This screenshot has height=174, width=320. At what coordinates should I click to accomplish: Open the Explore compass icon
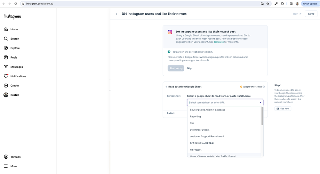[x=6, y=48]
